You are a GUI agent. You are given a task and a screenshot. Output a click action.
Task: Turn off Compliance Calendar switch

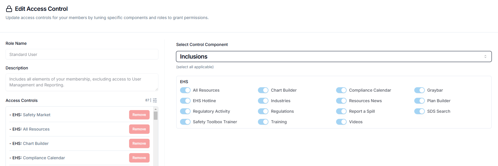pos(341,90)
